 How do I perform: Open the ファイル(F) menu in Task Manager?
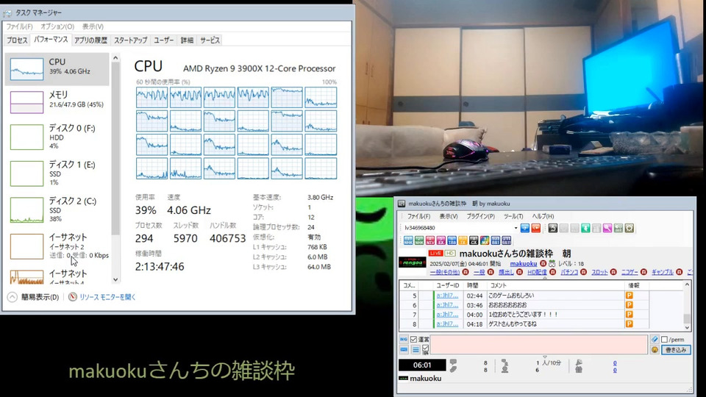click(x=19, y=26)
